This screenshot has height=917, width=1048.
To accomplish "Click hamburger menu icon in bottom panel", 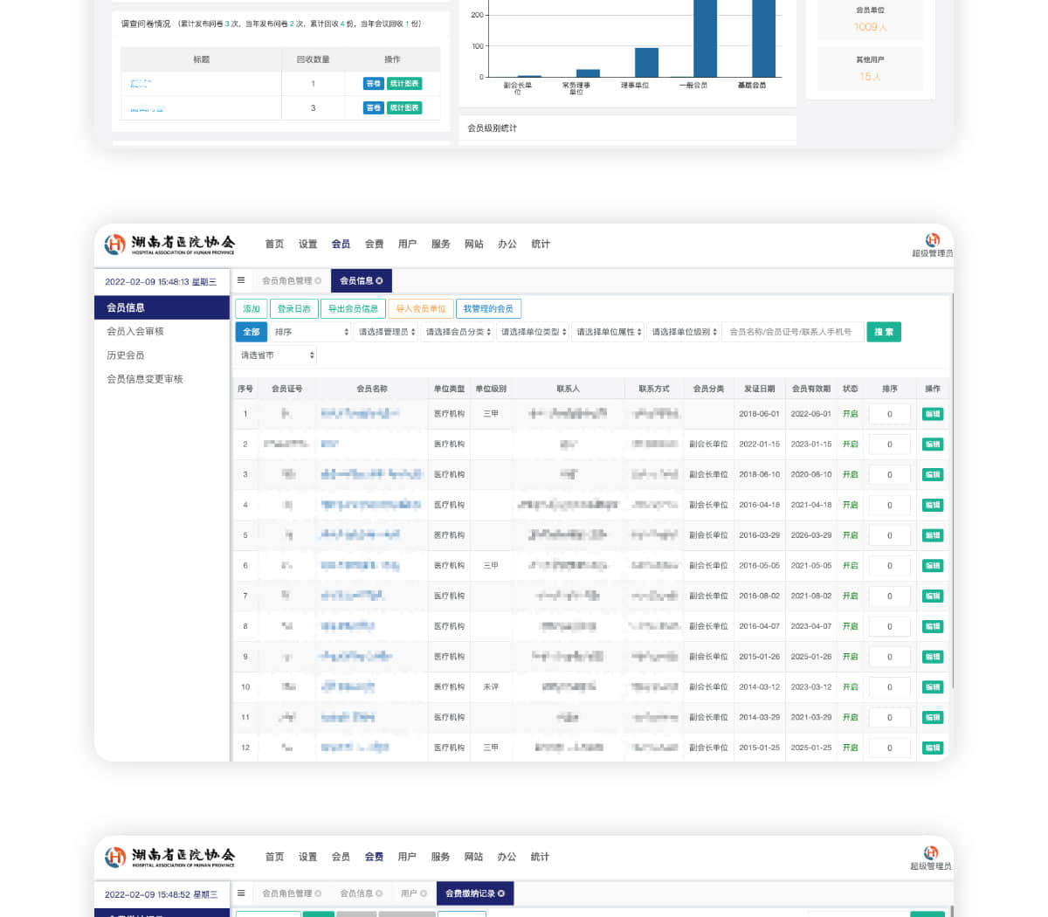I will click(241, 893).
